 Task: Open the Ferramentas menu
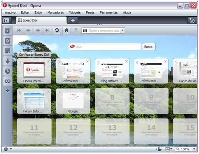pos(109,12)
